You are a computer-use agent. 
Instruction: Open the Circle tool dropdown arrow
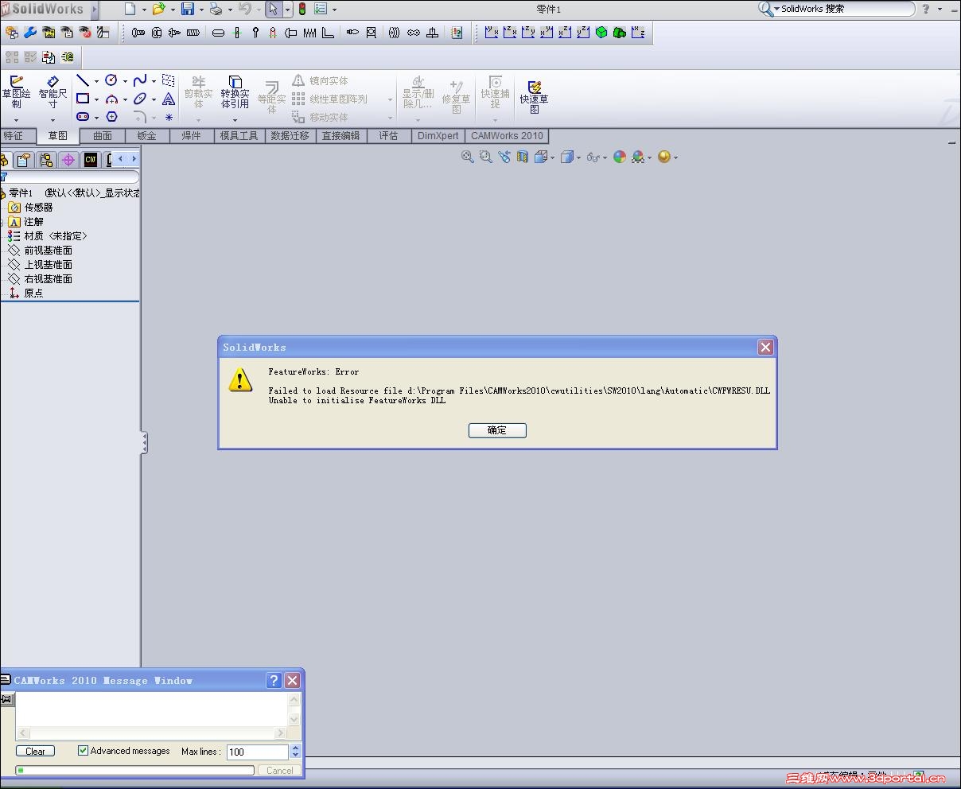tap(125, 81)
